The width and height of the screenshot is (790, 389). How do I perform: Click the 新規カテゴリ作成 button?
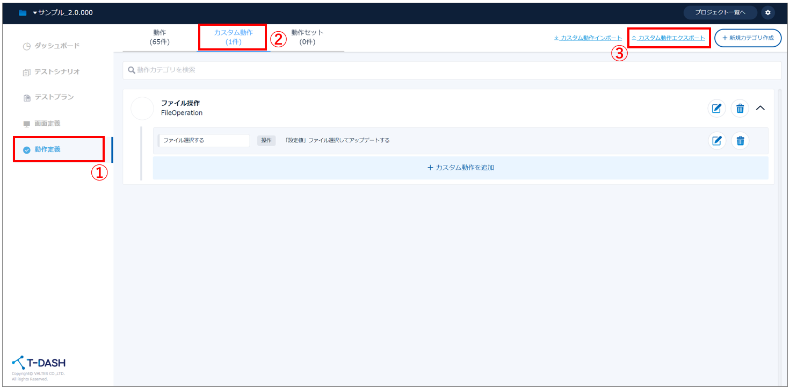click(748, 38)
